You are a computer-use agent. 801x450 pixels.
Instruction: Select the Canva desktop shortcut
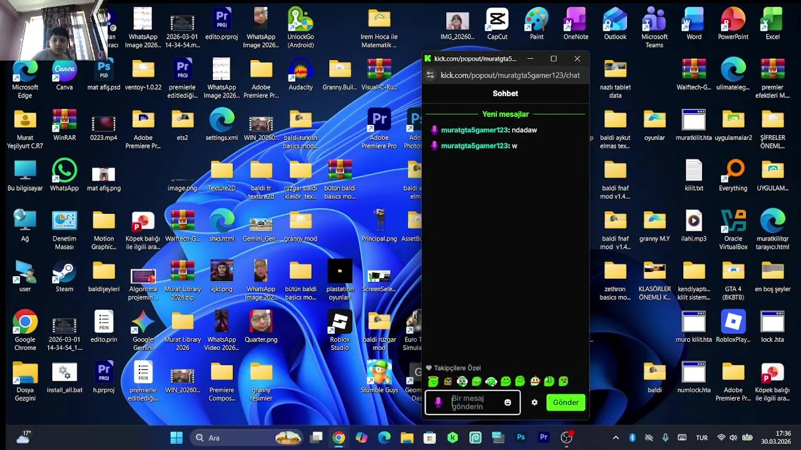tap(64, 75)
